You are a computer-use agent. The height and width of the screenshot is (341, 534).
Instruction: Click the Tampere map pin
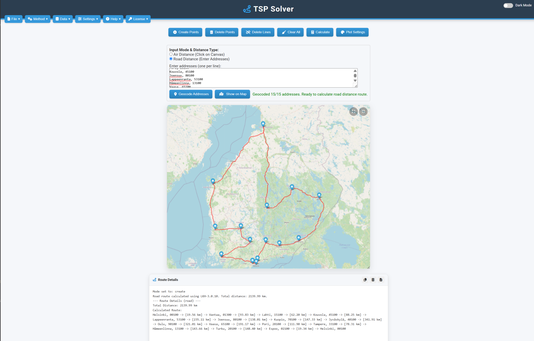coord(241,226)
